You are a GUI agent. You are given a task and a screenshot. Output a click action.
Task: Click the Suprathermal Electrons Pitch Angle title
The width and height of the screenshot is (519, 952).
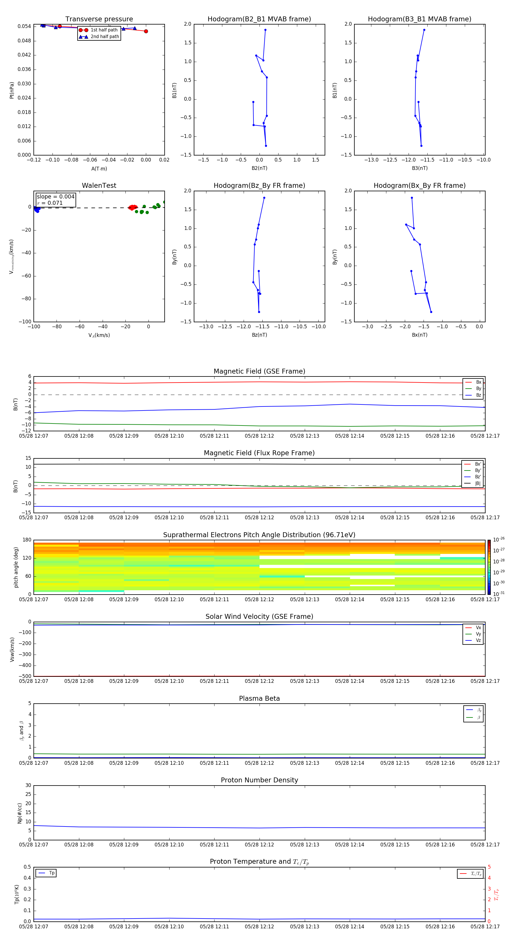(259, 535)
